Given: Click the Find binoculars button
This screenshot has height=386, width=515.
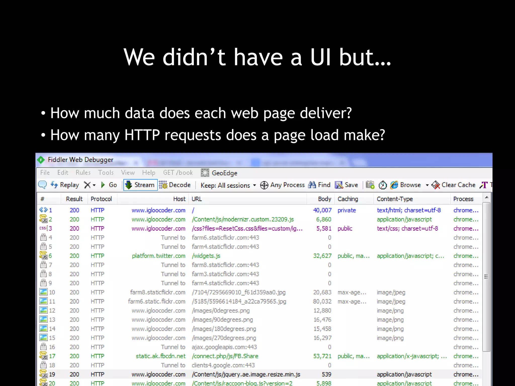Looking at the screenshot, I should [x=319, y=185].
